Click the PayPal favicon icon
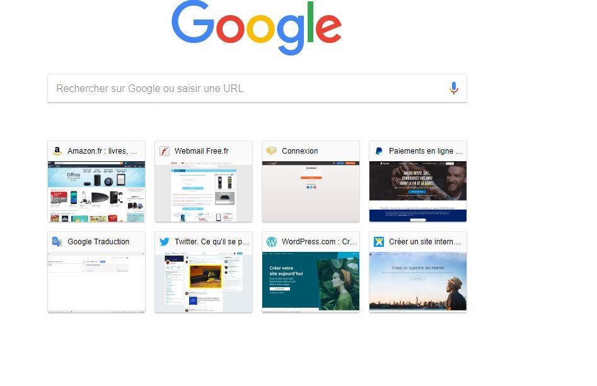This screenshot has width=597, height=386. pos(378,151)
